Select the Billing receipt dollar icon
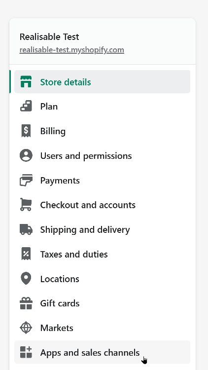Screen dimensions: 208x370 pos(26,131)
